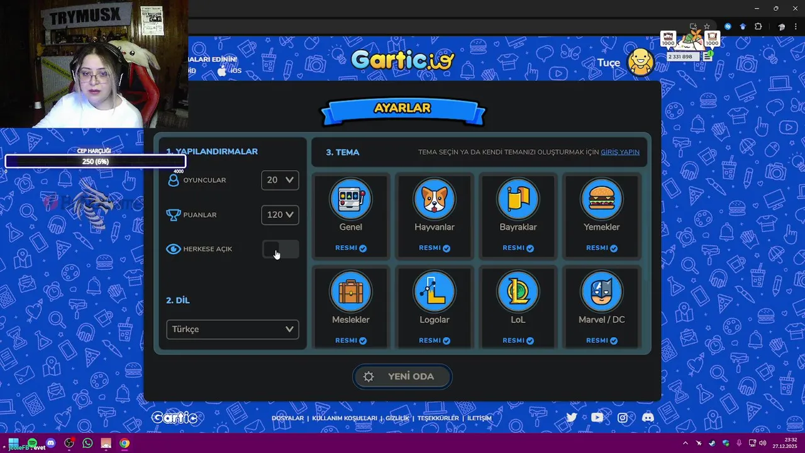805x453 pixels.
Task: Choose the Marvel / DC hero icon
Action: coord(601,291)
